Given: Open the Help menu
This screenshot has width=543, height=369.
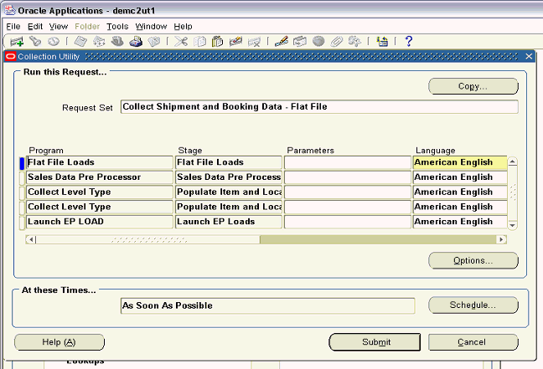Looking at the screenshot, I should click(x=183, y=27).
